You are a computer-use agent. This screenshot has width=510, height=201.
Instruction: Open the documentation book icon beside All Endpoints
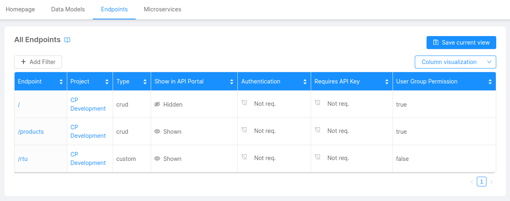pyautogui.click(x=67, y=40)
